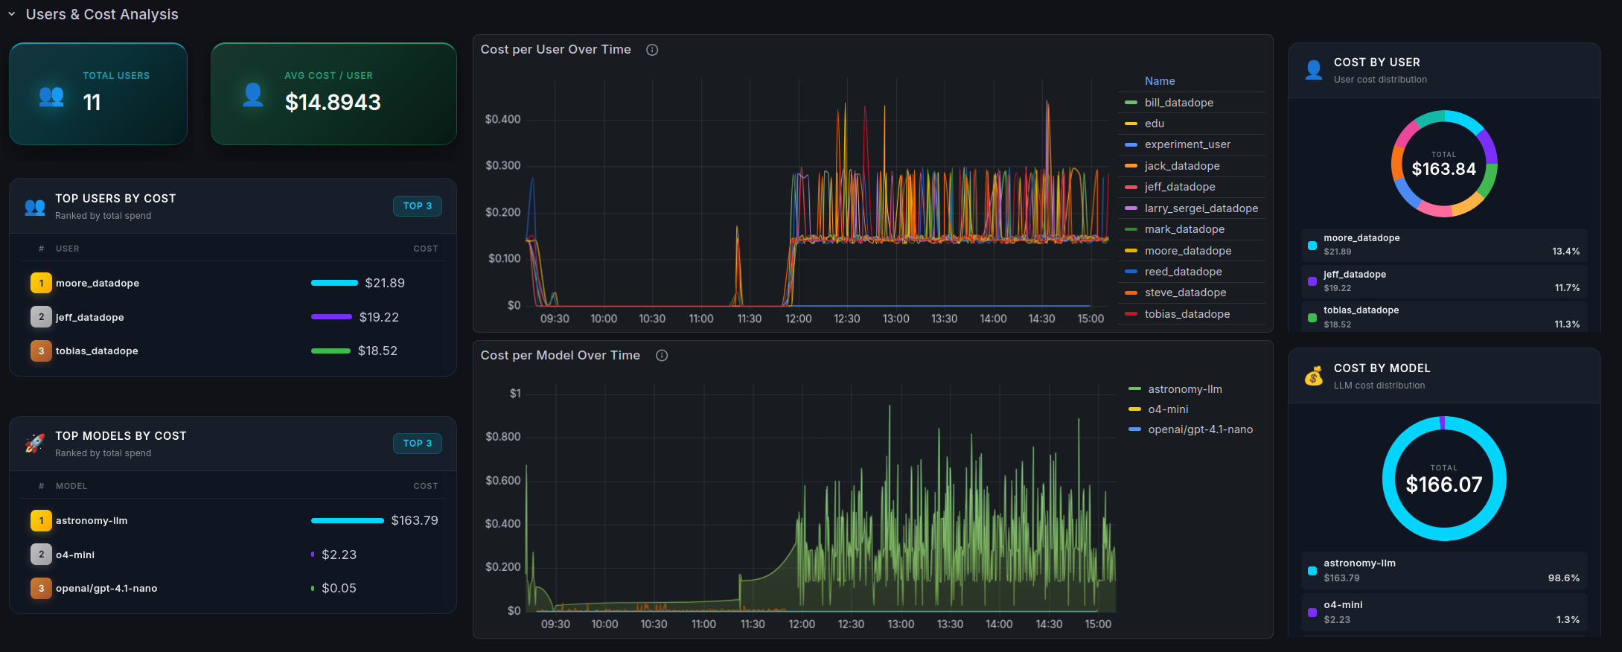Click the COST BY MODEL panel heading

[1382, 368]
